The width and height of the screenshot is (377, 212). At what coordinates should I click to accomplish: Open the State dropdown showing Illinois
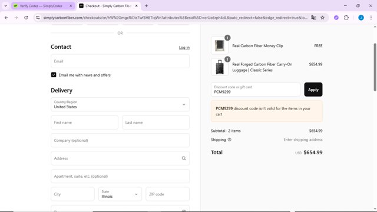[x=120, y=194]
